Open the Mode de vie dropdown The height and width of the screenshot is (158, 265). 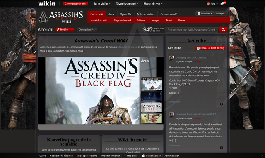(153, 4)
